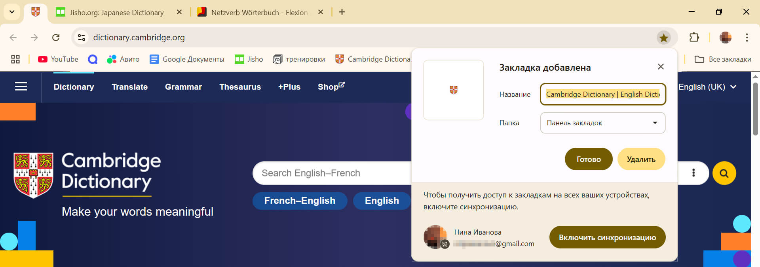The image size is (760, 267).
Task: Click the bookmark favicon thumbnail in the popup
Action: click(x=454, y=90)
